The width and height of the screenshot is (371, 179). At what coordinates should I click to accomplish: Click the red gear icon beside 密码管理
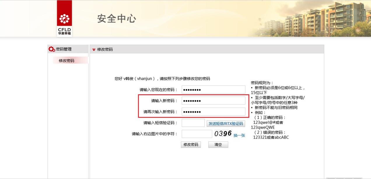[52, 49]
